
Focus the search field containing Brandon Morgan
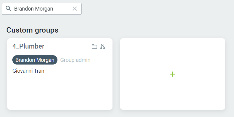click(x=42, y=9)
